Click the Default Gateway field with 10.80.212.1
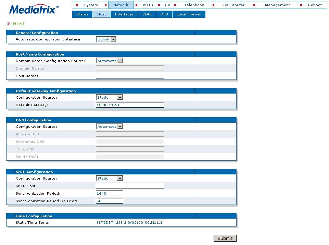The height and width of the screenshot is (245, 329). [130, 105]
